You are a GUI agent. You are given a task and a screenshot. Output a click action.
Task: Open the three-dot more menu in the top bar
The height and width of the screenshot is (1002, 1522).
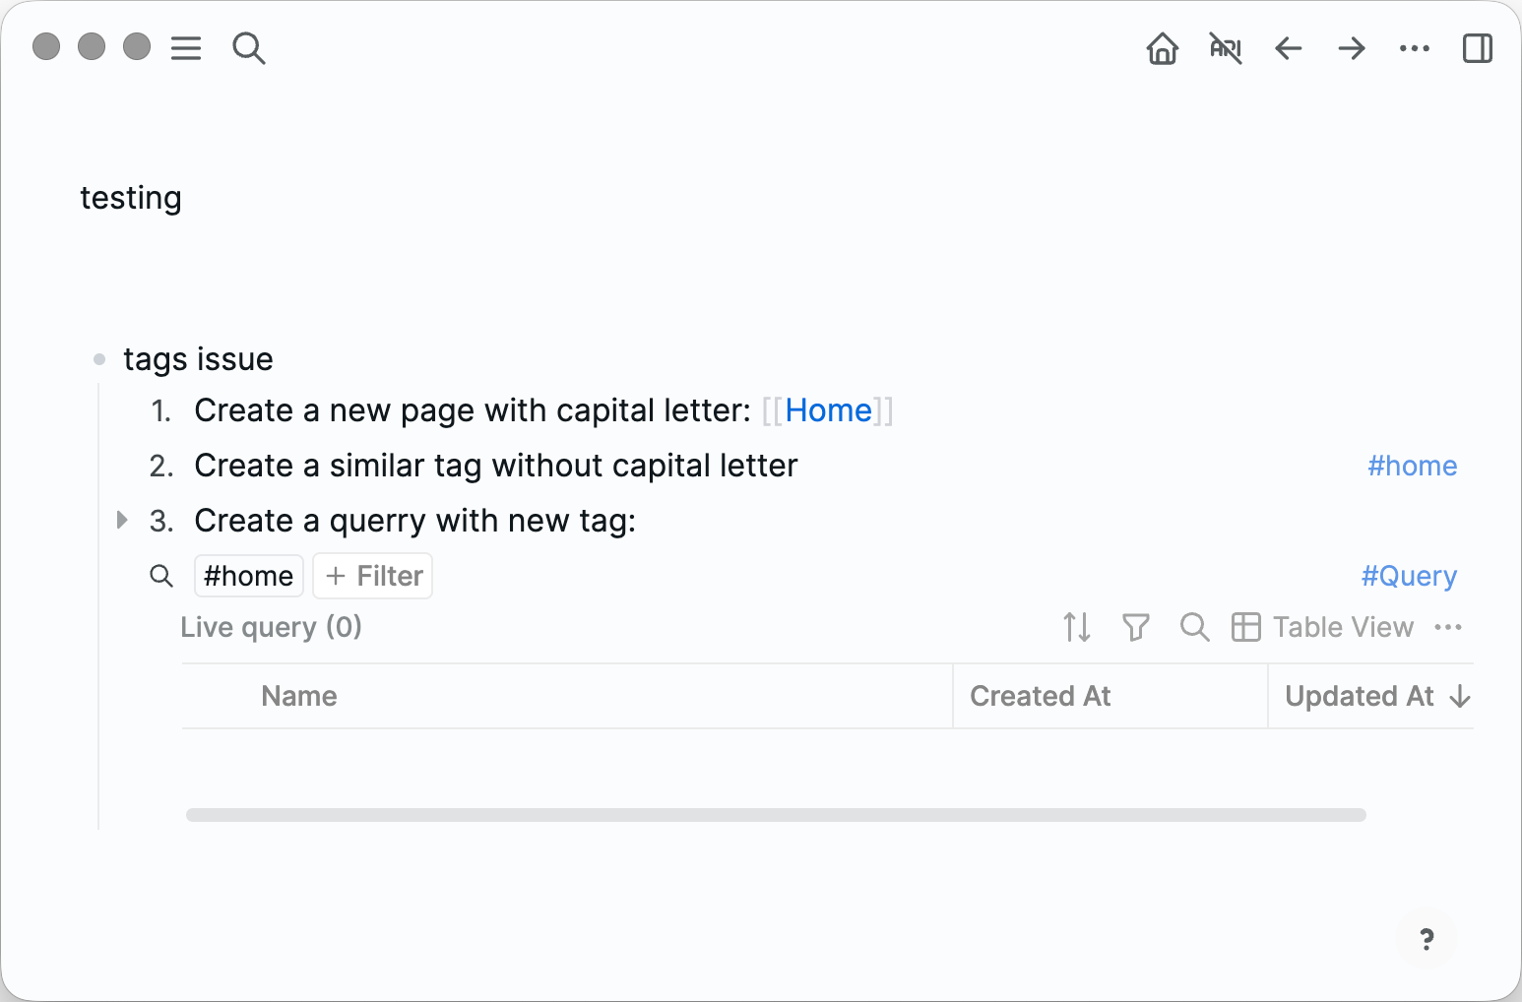(1414, 48)
